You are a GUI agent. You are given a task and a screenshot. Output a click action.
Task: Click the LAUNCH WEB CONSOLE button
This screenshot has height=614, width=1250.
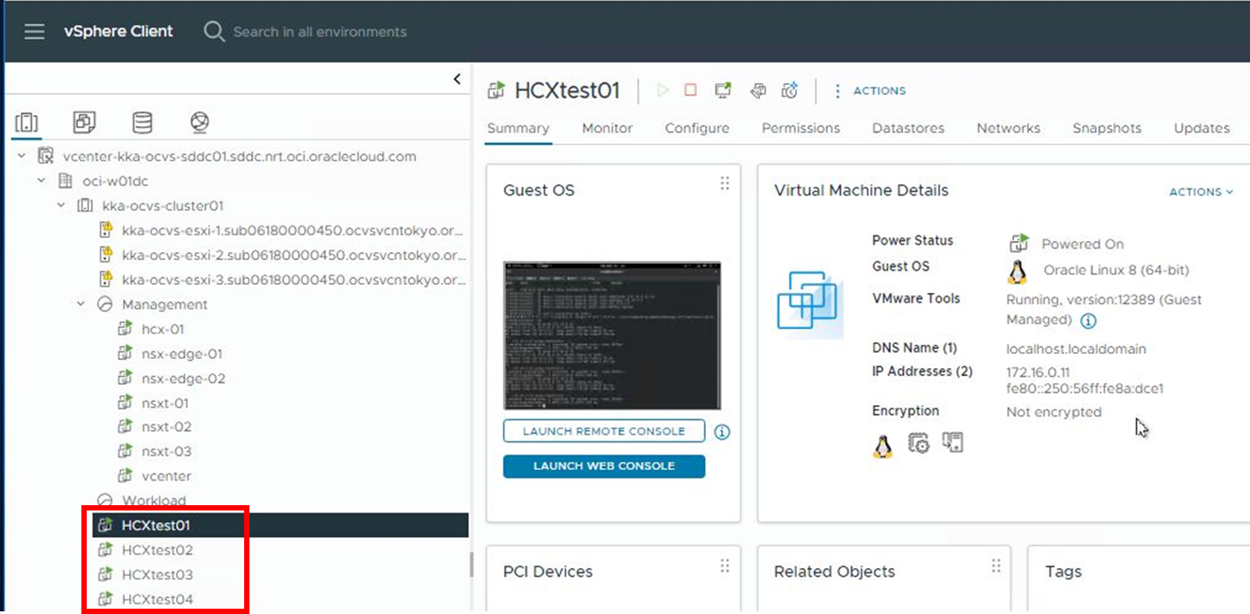tap(603, 466)
